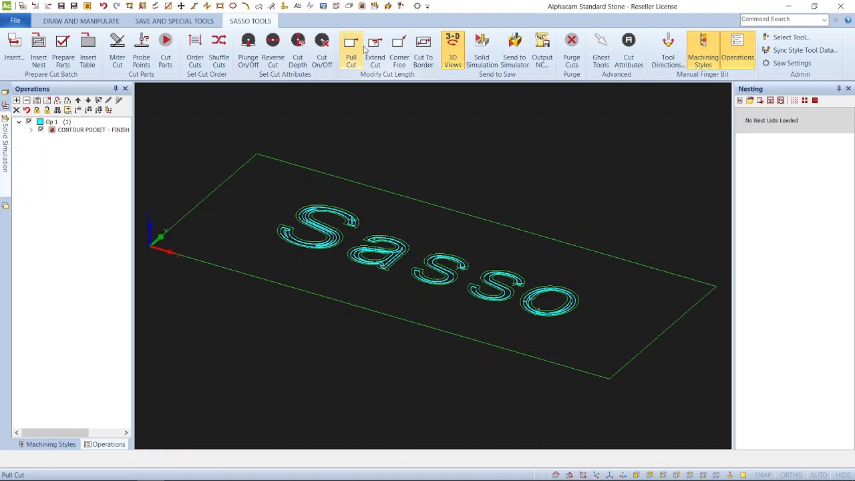Click the move operation up arrow
855x481 pixels.
77,100
